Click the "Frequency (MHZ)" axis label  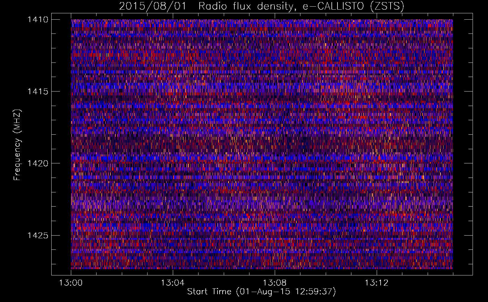tap(17, 145)
